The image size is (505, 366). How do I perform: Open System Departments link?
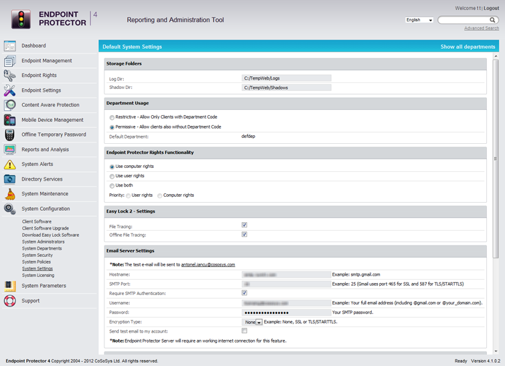(42, 249)
